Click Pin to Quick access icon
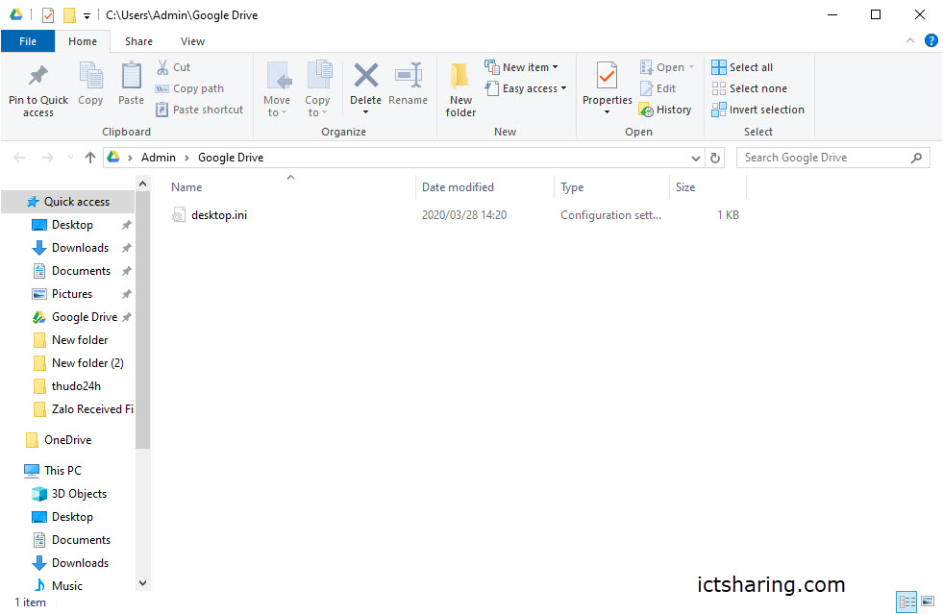Image resolution: width=943 pixels, height=614 pixels. point(37,76)
